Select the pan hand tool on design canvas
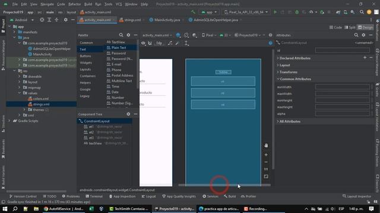 [266, 146]
